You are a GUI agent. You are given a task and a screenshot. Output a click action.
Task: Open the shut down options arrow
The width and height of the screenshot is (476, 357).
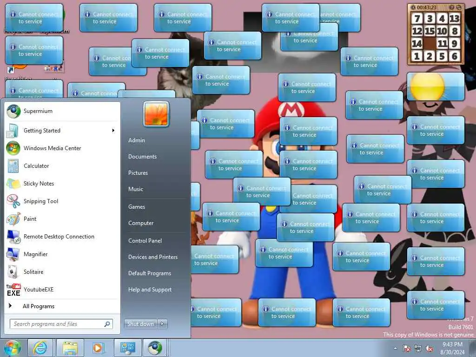[x=162, y=324]
